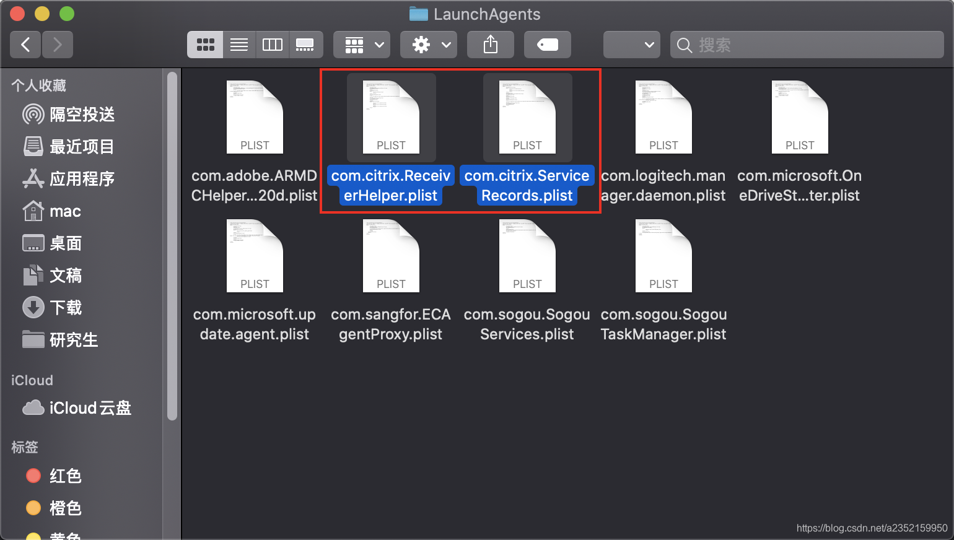Click into the search field
The height and width of the screenshot is (540, 954).
click(x=812, y=45)
